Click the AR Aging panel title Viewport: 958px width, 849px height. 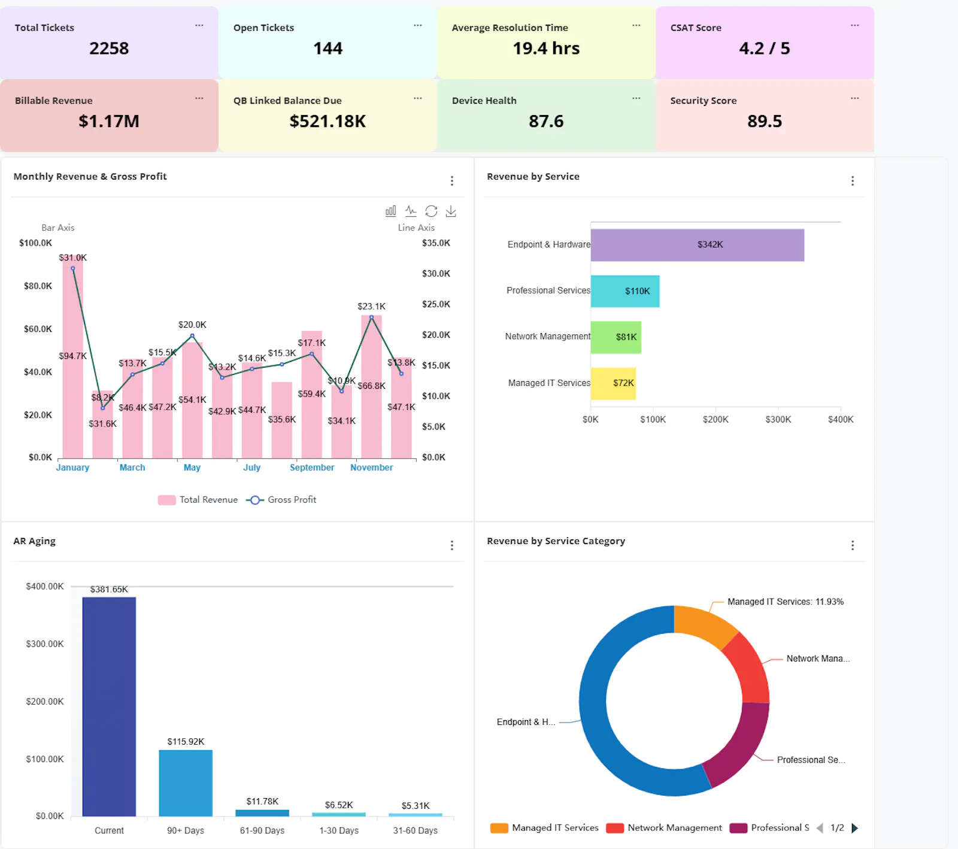coord(35,541)
